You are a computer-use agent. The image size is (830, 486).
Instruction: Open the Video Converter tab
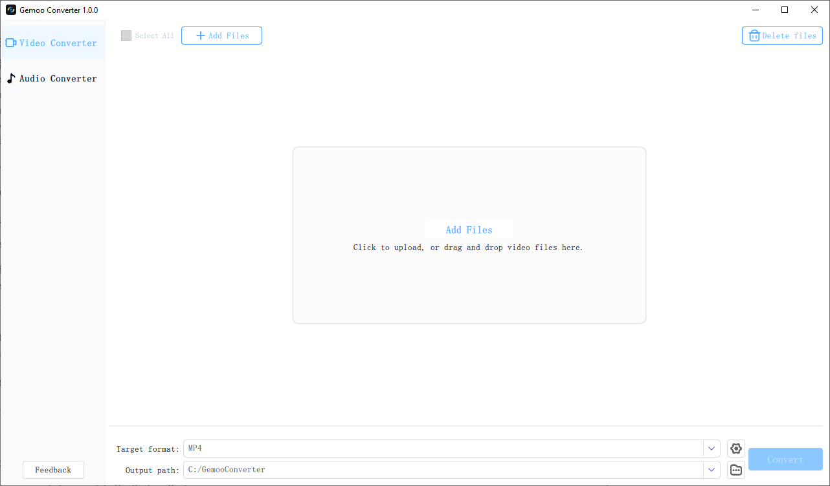click(52, 43)
